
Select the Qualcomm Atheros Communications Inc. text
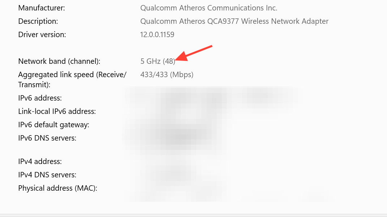coord(209,8)
